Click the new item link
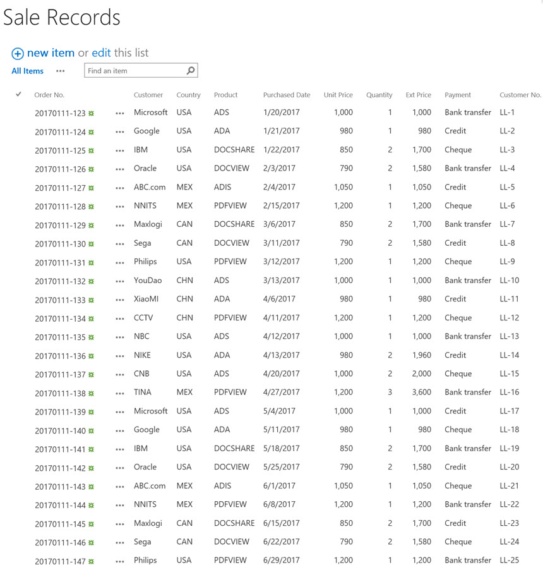Screen dimensions: 543x565 coord(51,53)
